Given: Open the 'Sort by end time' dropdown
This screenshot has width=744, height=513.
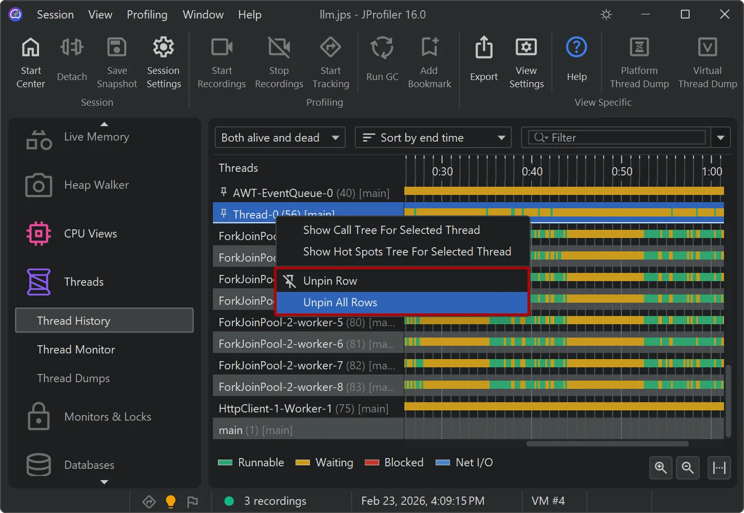Looking at the screenshot, I should pos(433,137).
